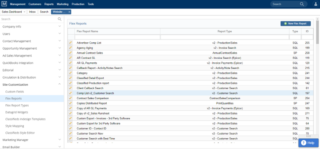Viewport: 320px width, 151px height.
Task: Edit Customer Search with Best Time report
Action: [x=71, y=138]
